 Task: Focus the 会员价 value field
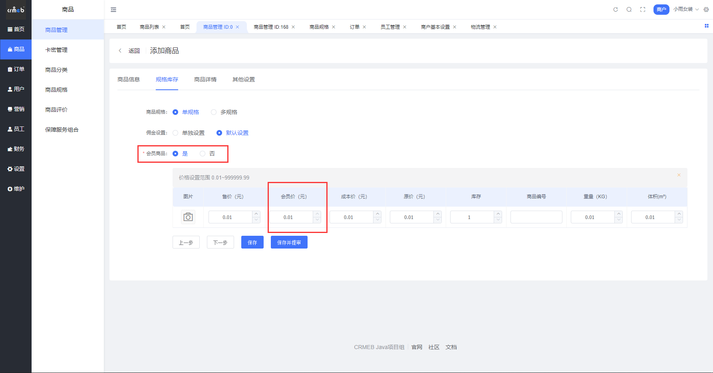(x=291, y=217)
